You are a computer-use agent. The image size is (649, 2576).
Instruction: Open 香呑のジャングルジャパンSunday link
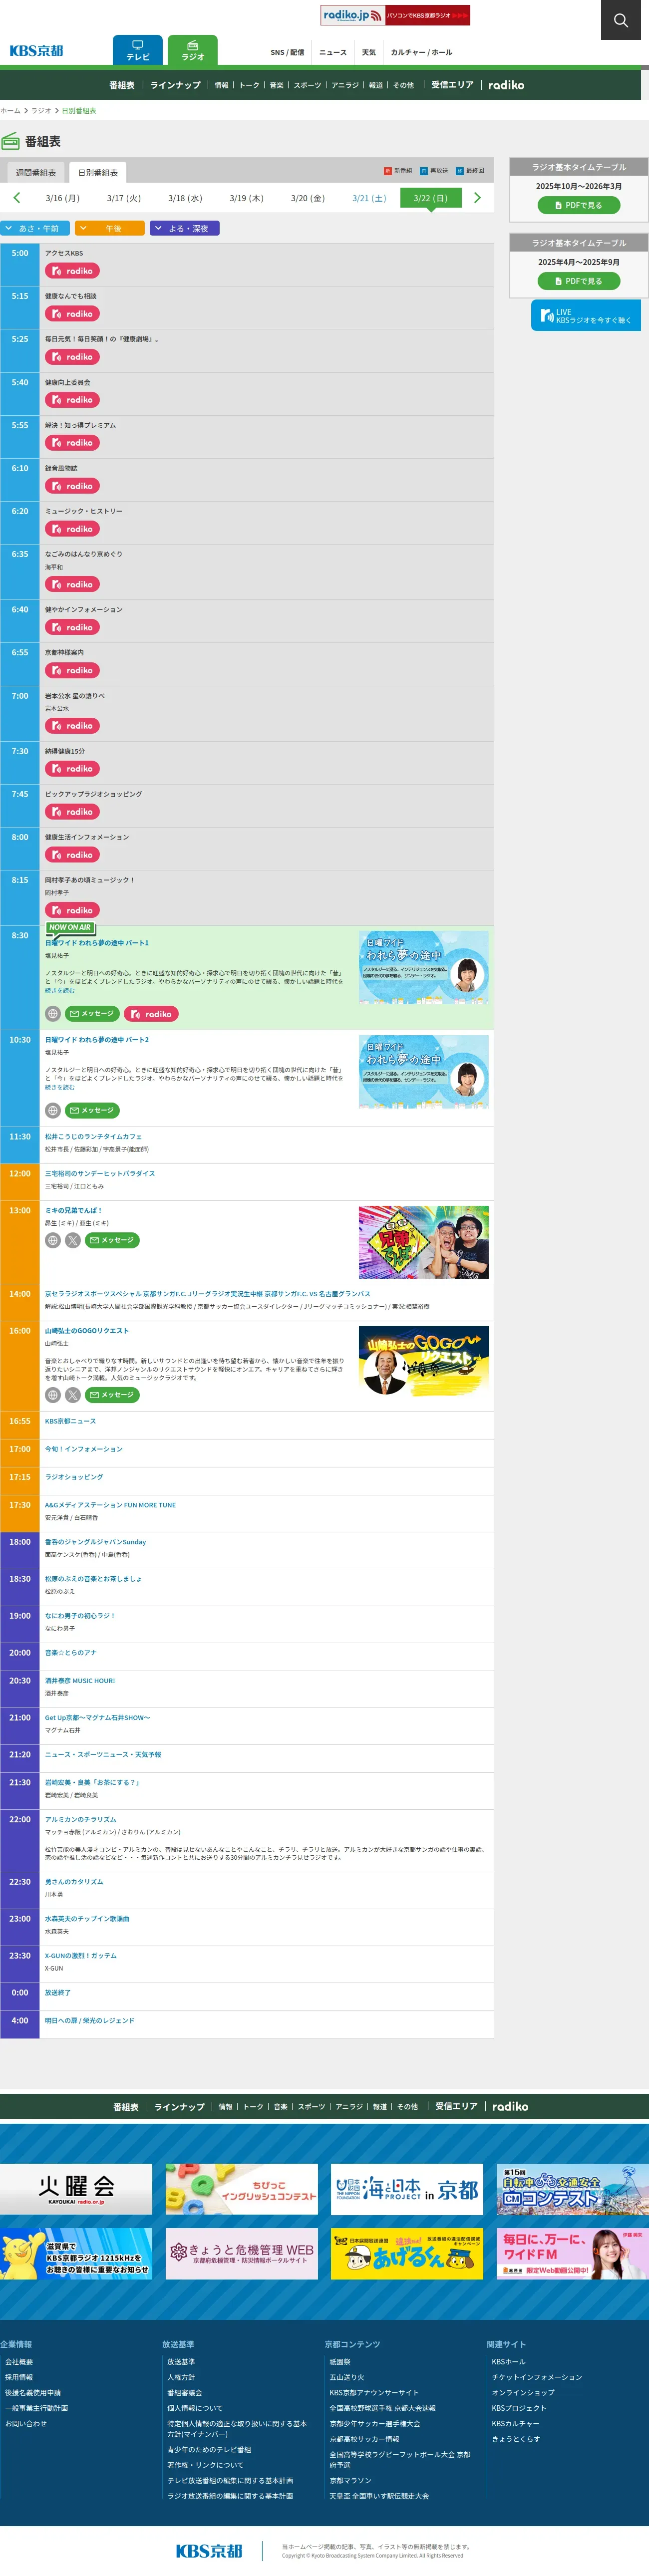coord(95,1542)
